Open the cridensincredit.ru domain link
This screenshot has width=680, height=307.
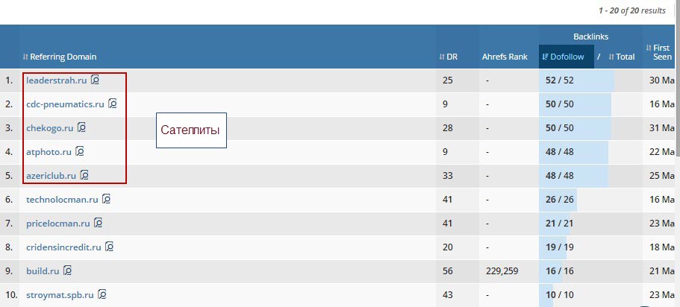tap(63, 247)
